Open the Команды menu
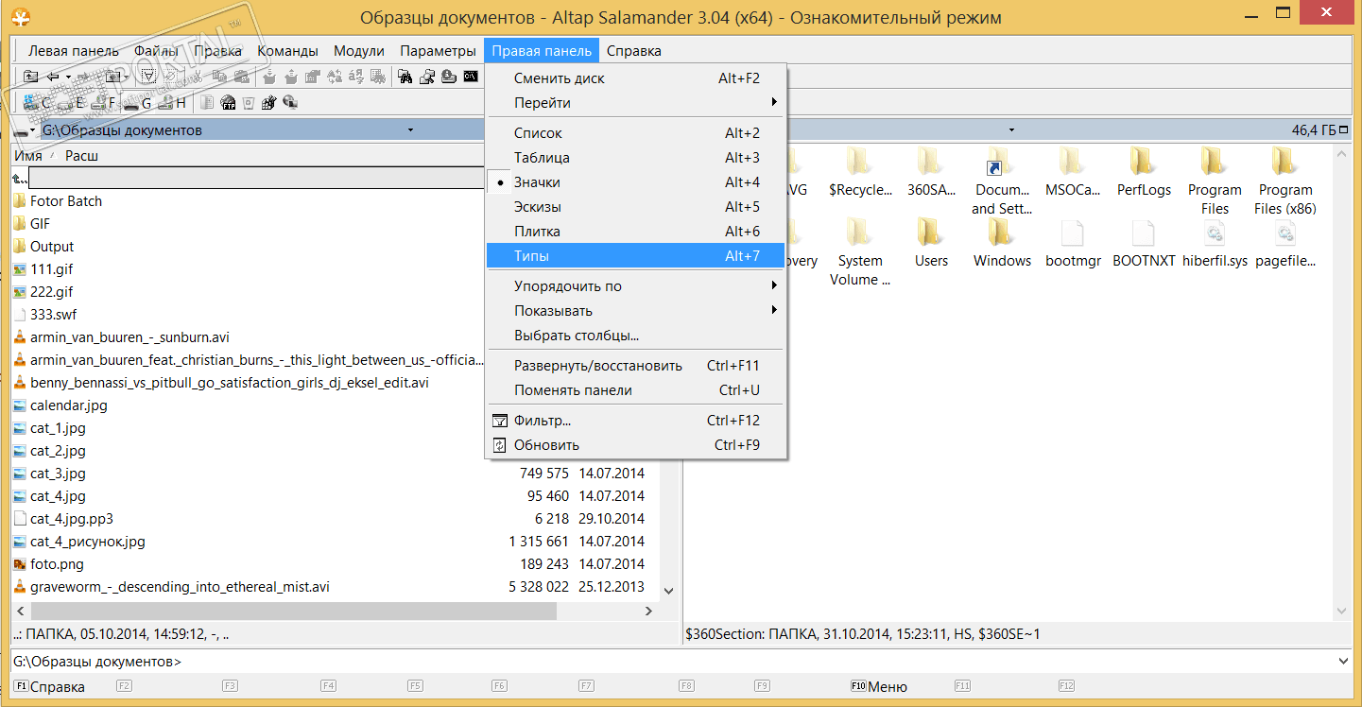1362x707 pixels. point(287,51)
